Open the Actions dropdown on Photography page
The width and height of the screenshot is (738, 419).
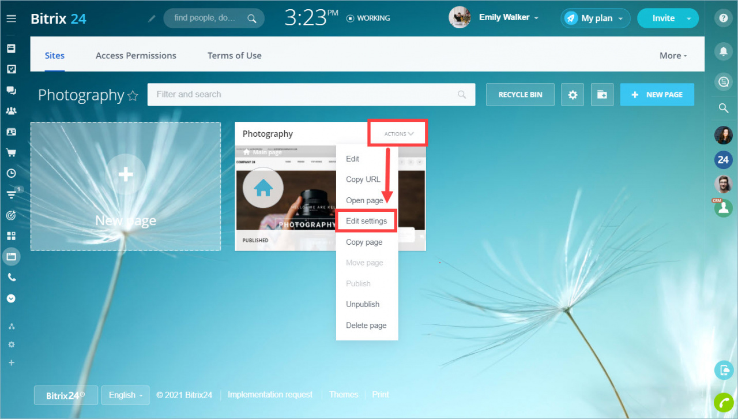(x=397, y=132)
